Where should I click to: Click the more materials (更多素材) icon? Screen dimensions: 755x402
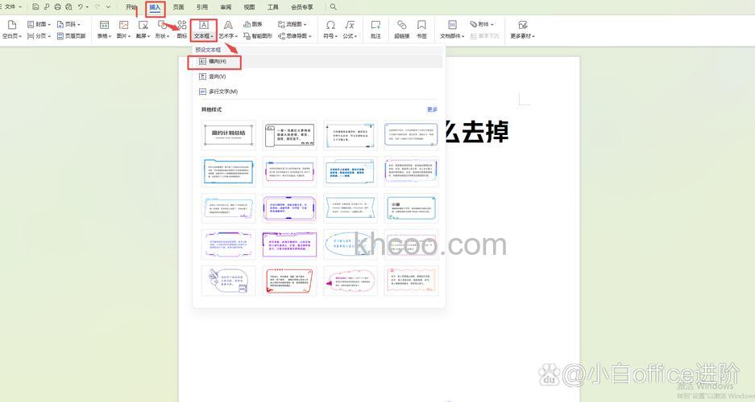pyautogui.click(x=522, y=25)
